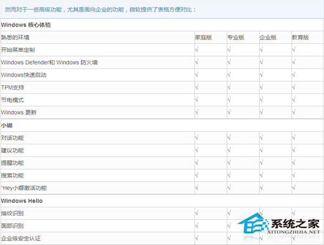Select the '开始菜单定制' row label
Viewport: 324px width, 245px height.
tap(18, 50)
